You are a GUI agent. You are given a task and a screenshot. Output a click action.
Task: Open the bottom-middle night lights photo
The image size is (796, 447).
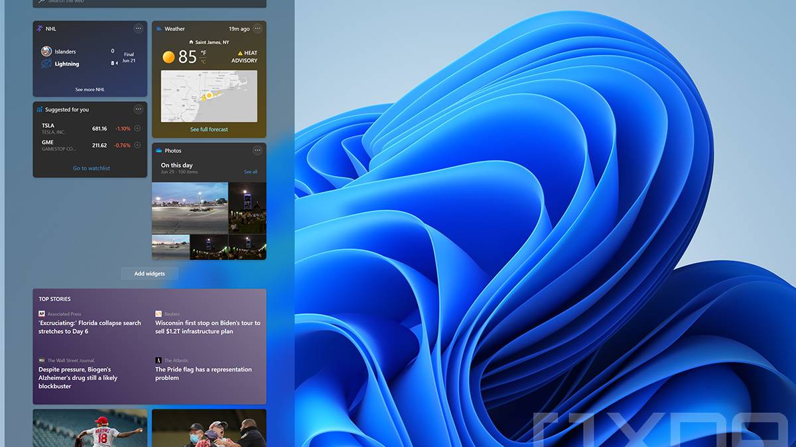coord(209,247)
